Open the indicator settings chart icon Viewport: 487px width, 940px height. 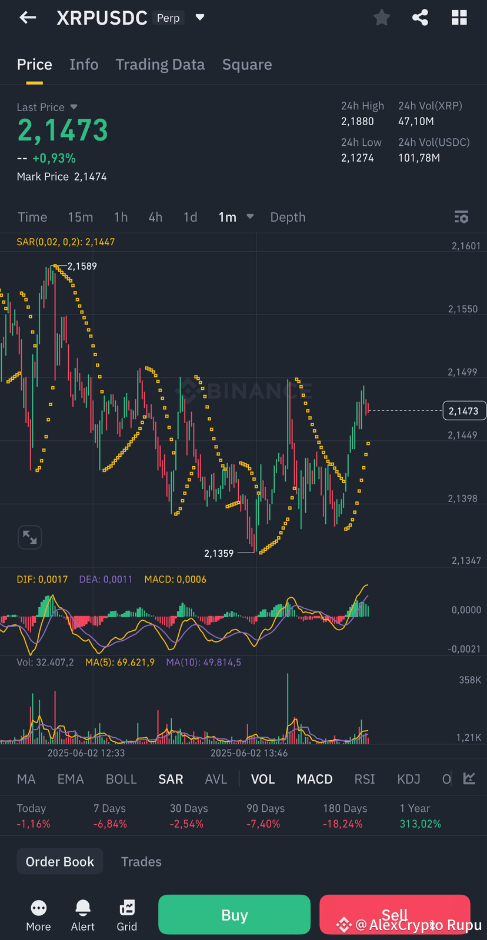coord(469,779)
